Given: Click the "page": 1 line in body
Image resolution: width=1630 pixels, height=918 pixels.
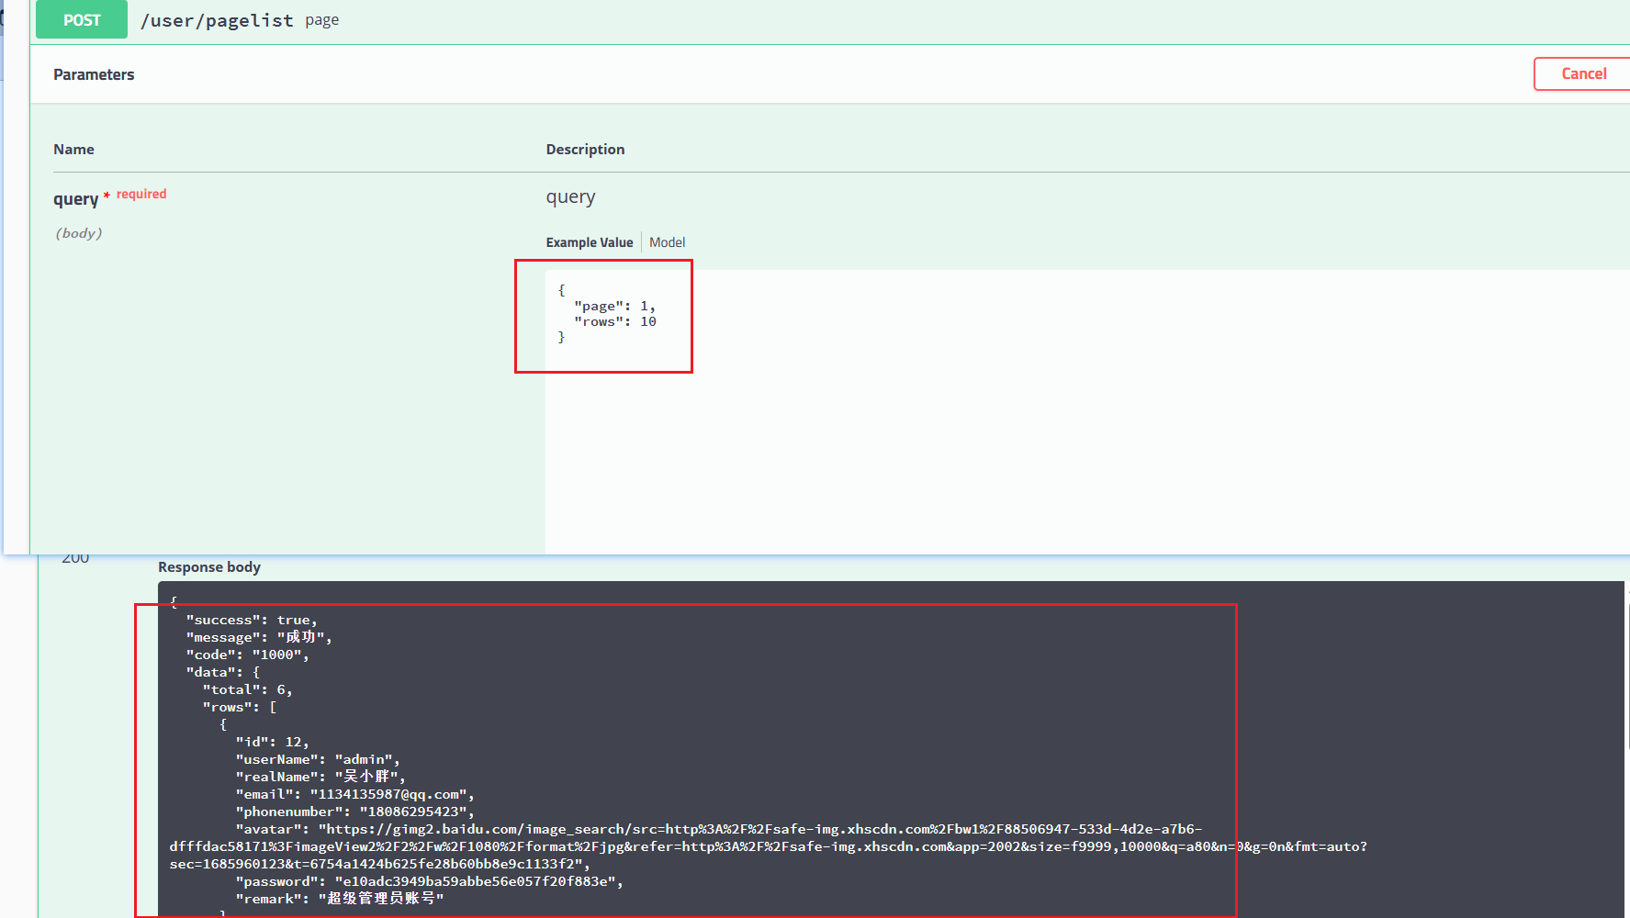Looking at the screenshot, I should [614, 306].
